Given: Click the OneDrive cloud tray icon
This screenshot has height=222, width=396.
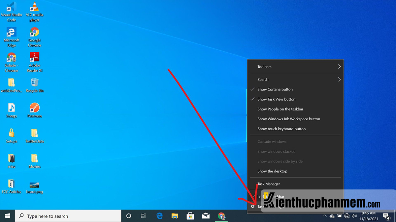Looking at the screenshot, I should tap(332, 216).
